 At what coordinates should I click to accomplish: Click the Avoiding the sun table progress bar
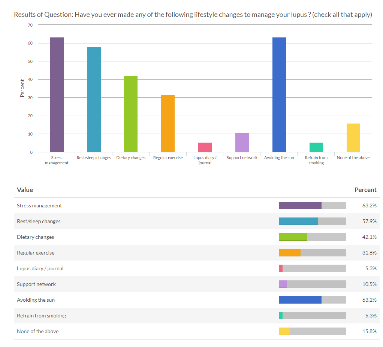[312, 300]
